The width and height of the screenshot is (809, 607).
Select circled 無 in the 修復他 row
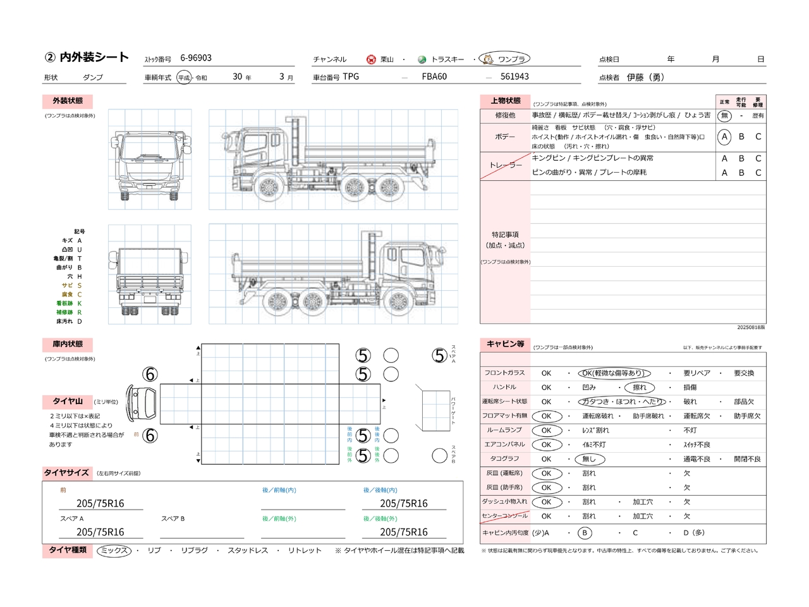pyautogui.click(x=724, y=116)
